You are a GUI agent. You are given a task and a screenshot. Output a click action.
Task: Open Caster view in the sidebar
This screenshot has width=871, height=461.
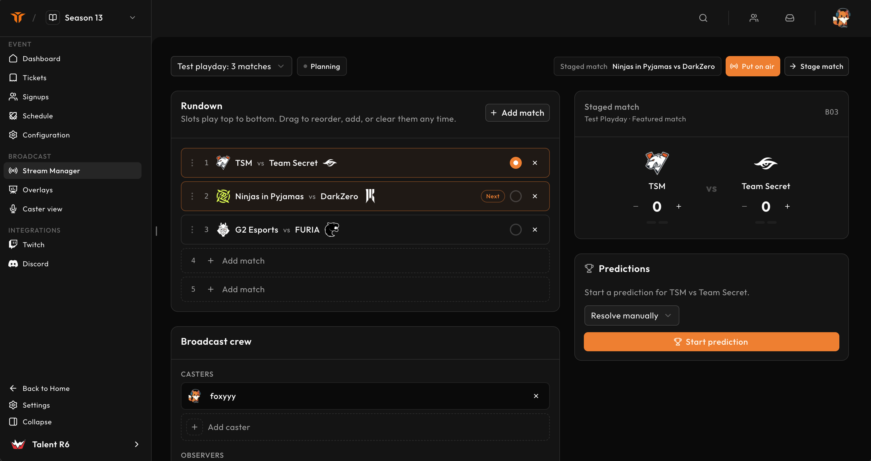[x=72, y=209]
